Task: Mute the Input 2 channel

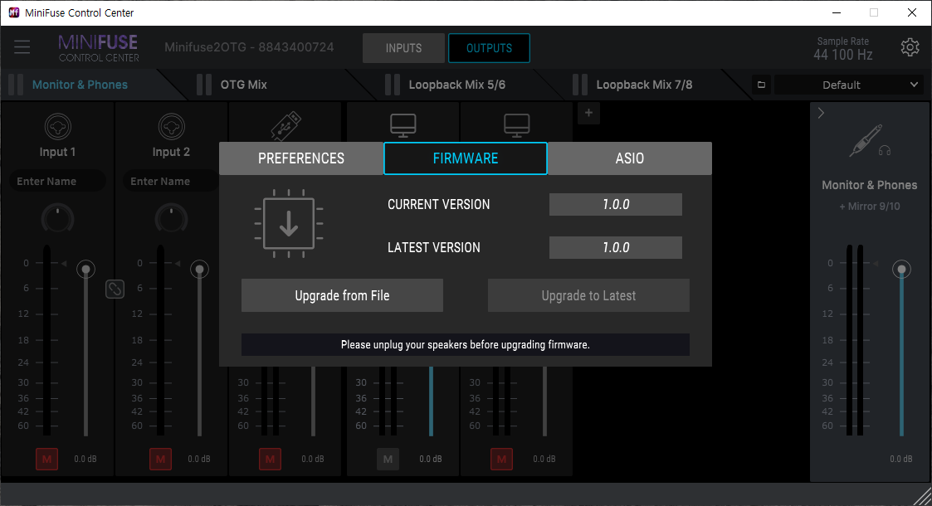Action: tap(161, 459)
